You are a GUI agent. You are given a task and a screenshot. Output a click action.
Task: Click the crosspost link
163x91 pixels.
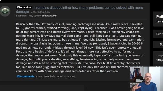click(70, 76)
